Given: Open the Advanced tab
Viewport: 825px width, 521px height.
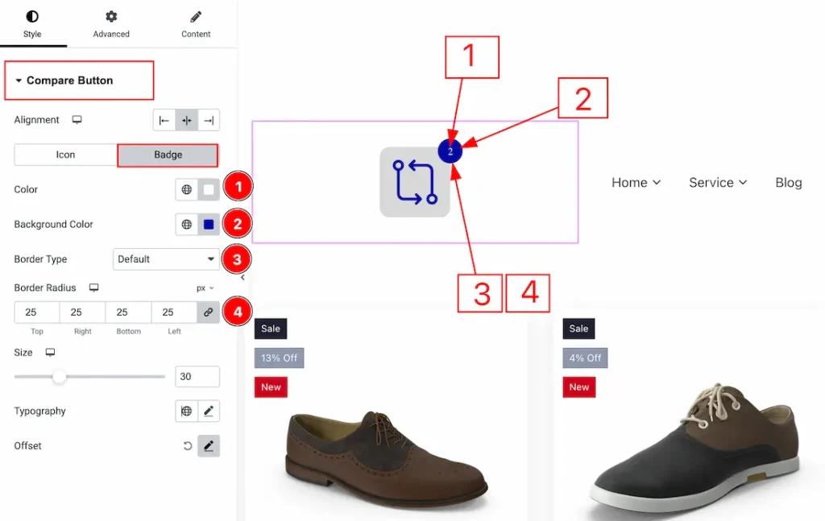Looking at the screenshot, I should [x=111, y=23].
